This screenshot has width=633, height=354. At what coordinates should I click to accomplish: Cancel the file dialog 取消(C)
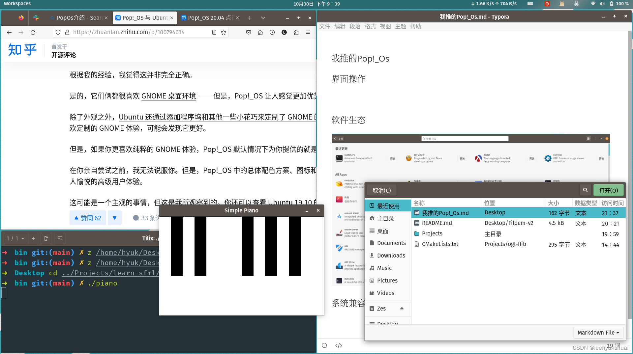(382, 190)
